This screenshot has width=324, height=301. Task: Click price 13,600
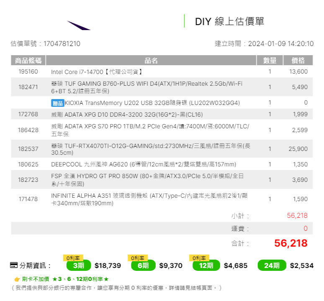[x=298, y=71]
